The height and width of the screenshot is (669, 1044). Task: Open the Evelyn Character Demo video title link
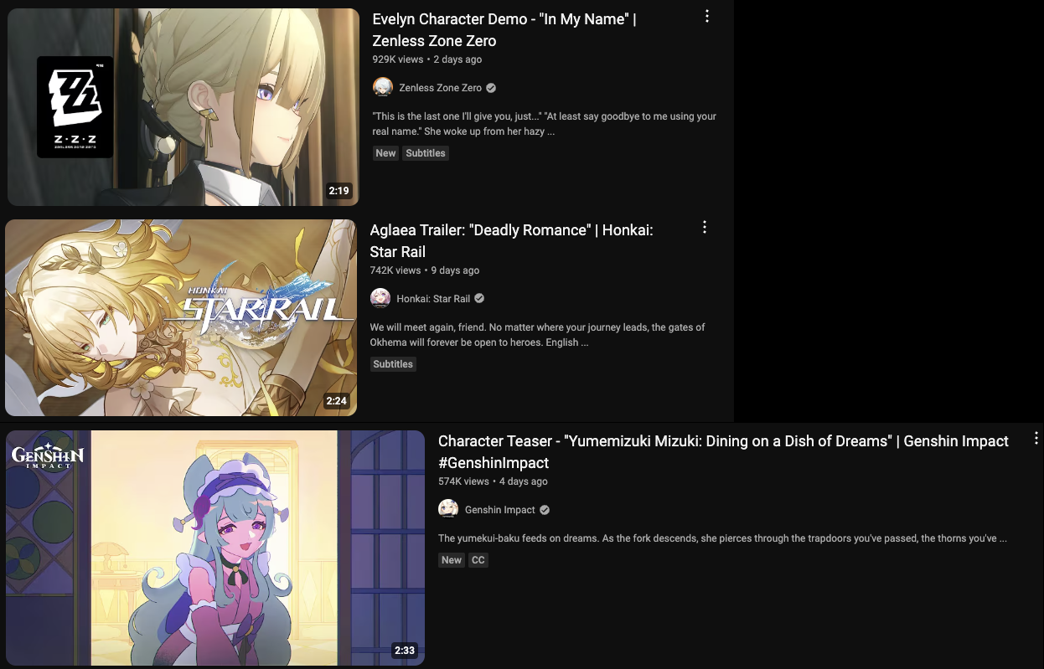coord(504,29)
